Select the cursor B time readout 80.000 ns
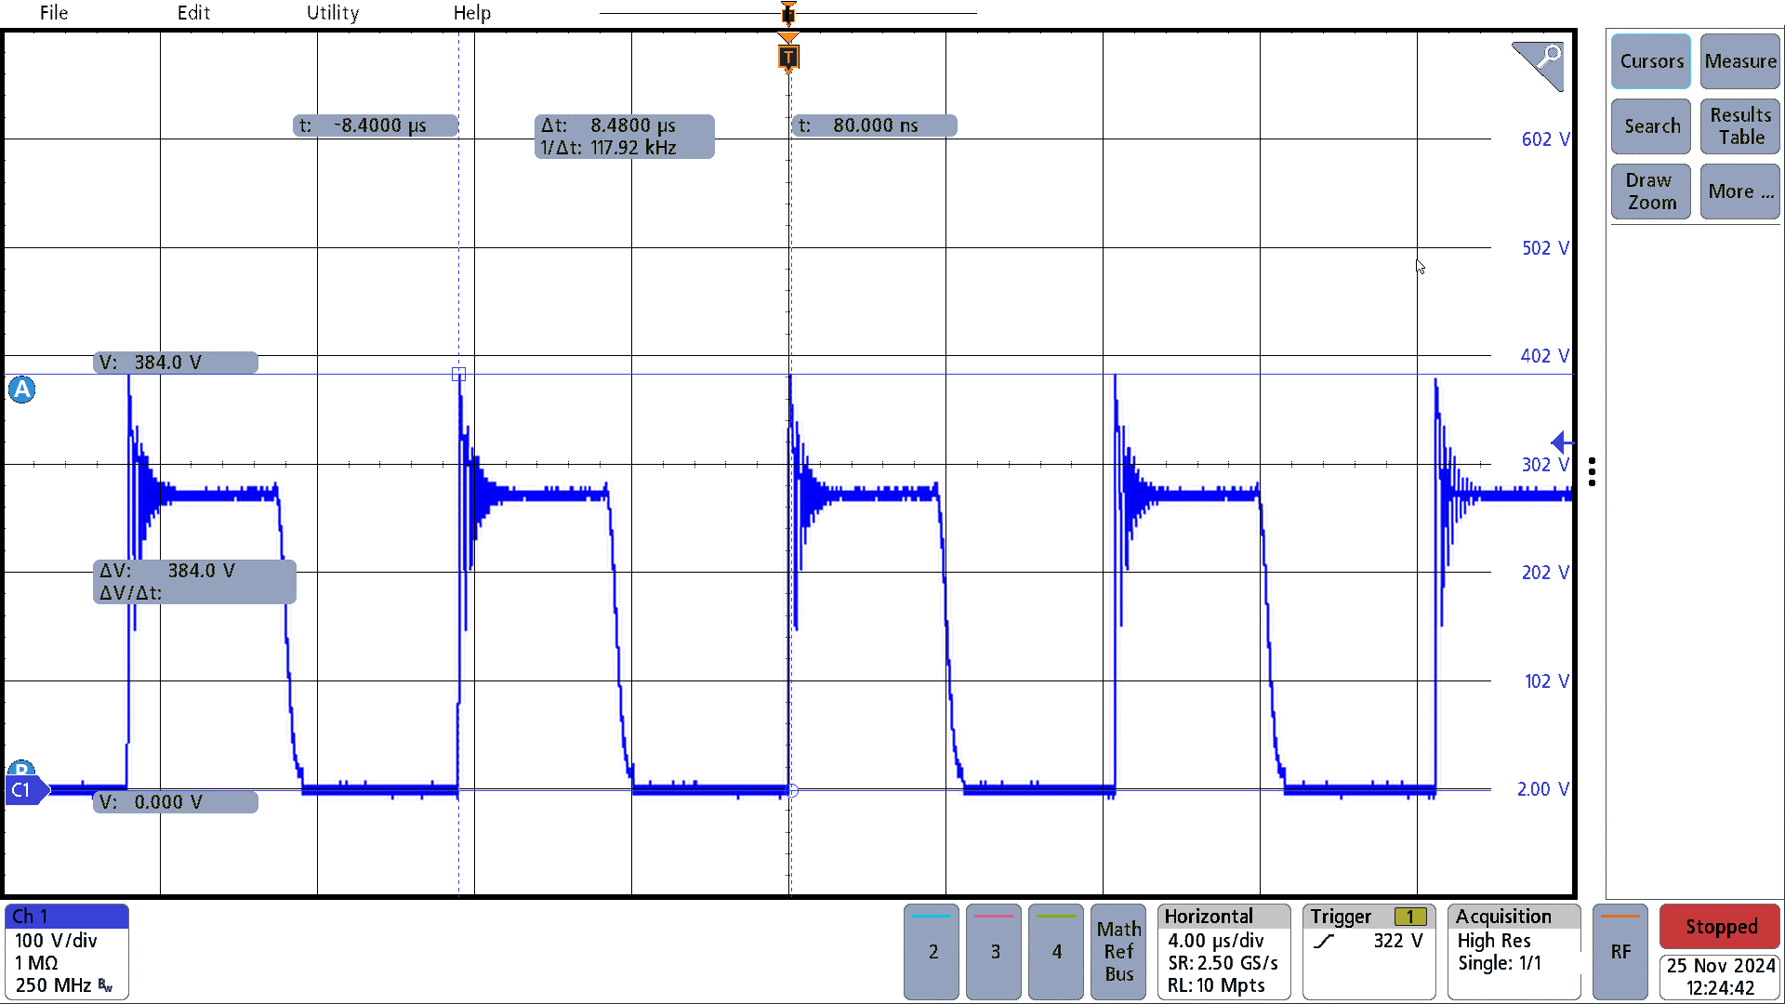The height and width of the screenshot is (1004, 1785). pyautogui.click(x=874, y=125)
